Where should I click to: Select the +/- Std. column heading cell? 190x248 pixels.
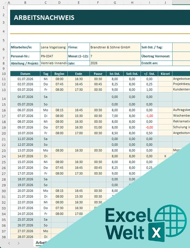coord(149,74)
